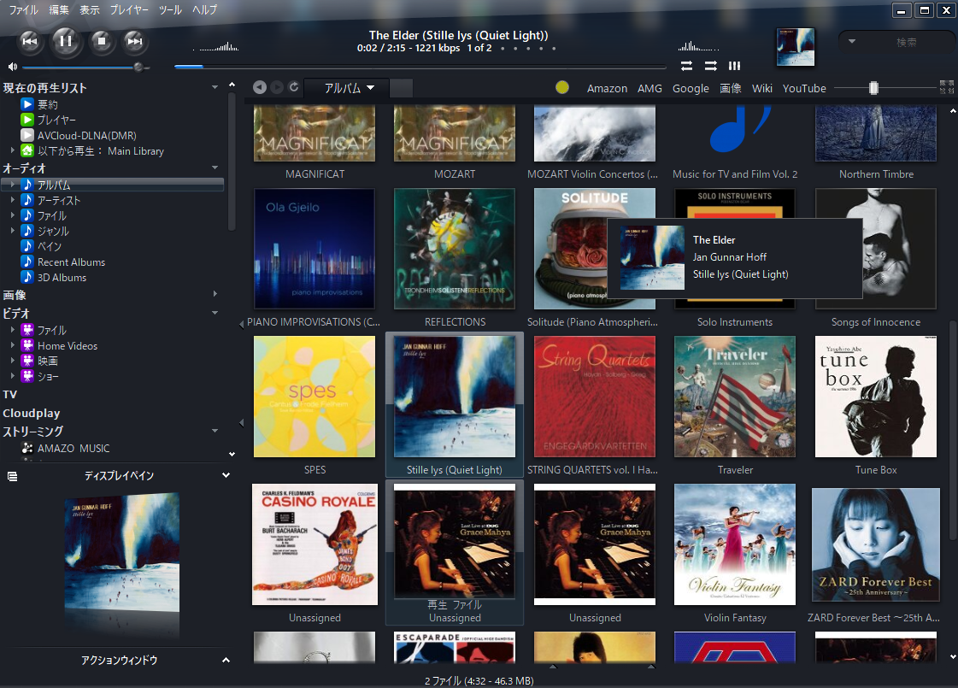This screenshot has width=958, height=688.
Task: Click the back navigation arrow in the view header
Action: point(260,87)
